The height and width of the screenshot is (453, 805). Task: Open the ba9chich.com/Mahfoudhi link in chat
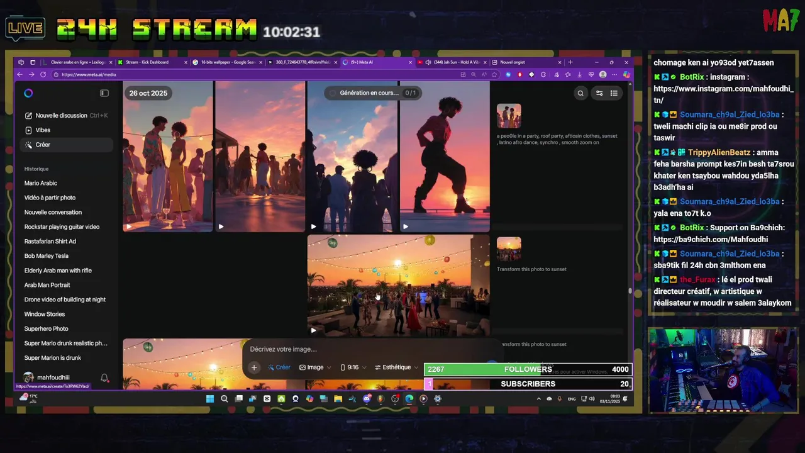(x=711, y=239)
